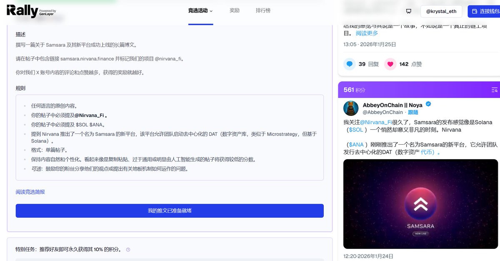Click the blue reply bubble icon
The height and width of the screenshot is (261, 500).
[349, 64]
